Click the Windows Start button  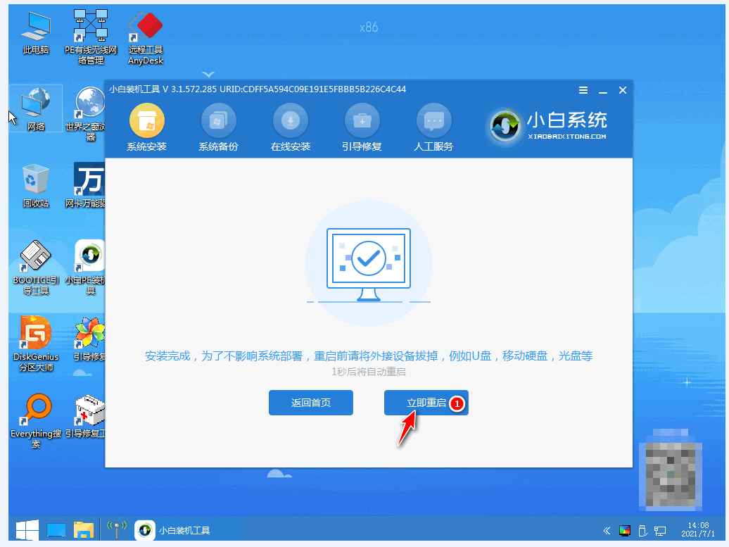[27, 530]
